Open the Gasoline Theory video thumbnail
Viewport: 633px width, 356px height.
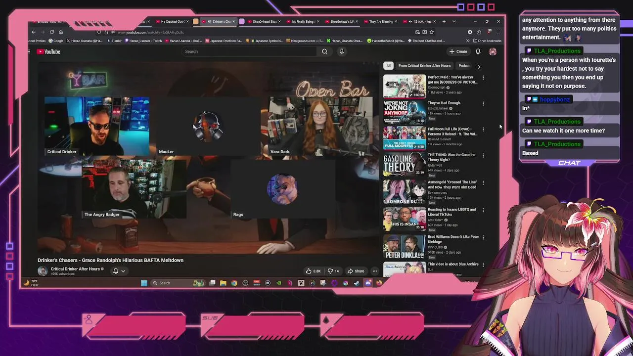pyautogui.click(x=405, y=164)
